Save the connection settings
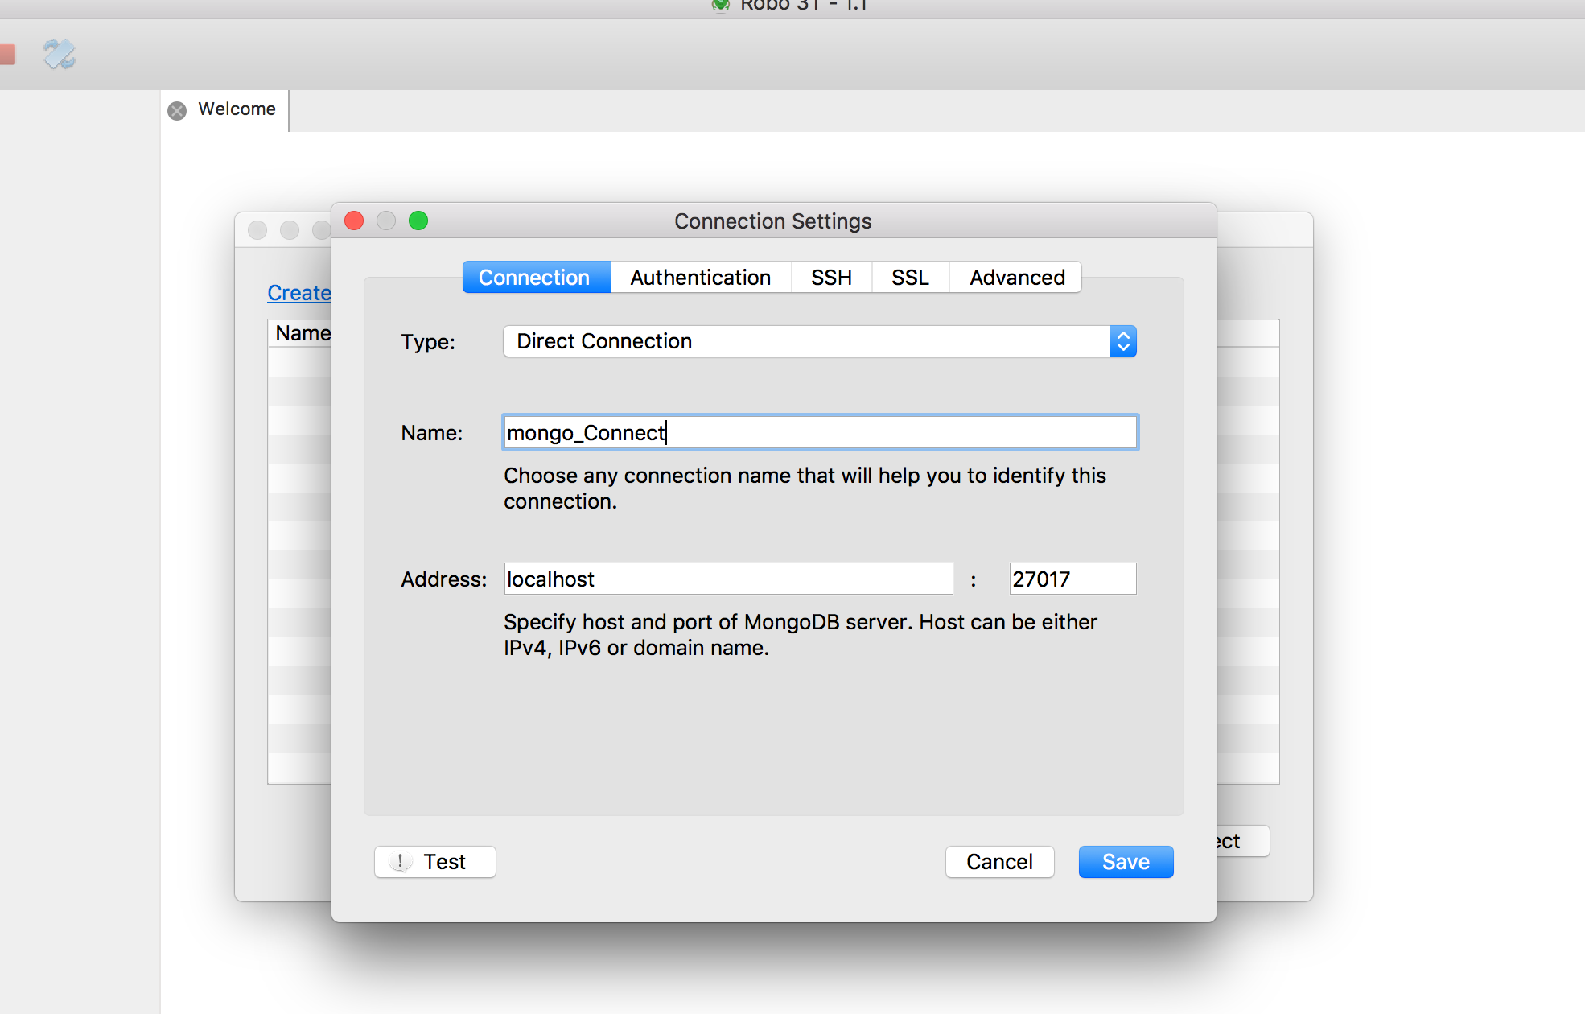1585x1014 pixels. pyautogui.click(x=1125, y=862)
